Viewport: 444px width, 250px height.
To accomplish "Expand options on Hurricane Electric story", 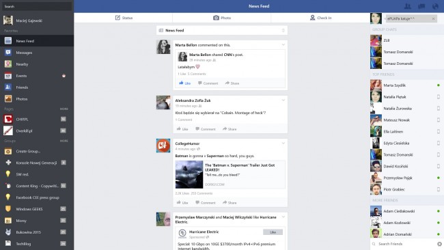I will pyautogui.click(x=283, y=217).
